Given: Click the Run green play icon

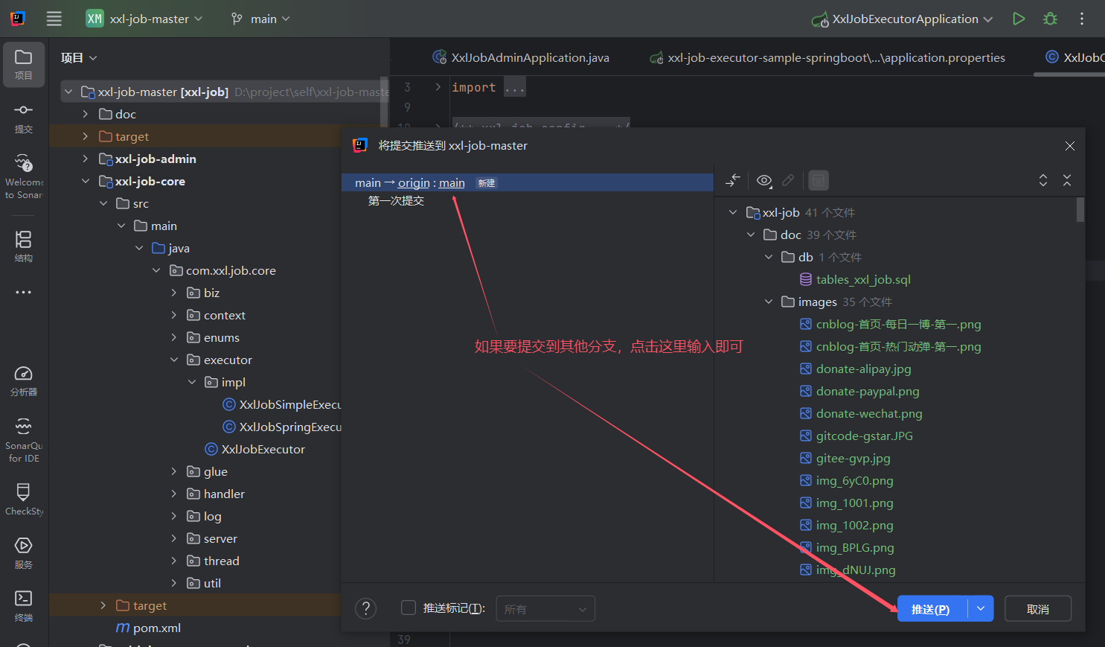Looking at the screenshot, I should point(1019,19).
